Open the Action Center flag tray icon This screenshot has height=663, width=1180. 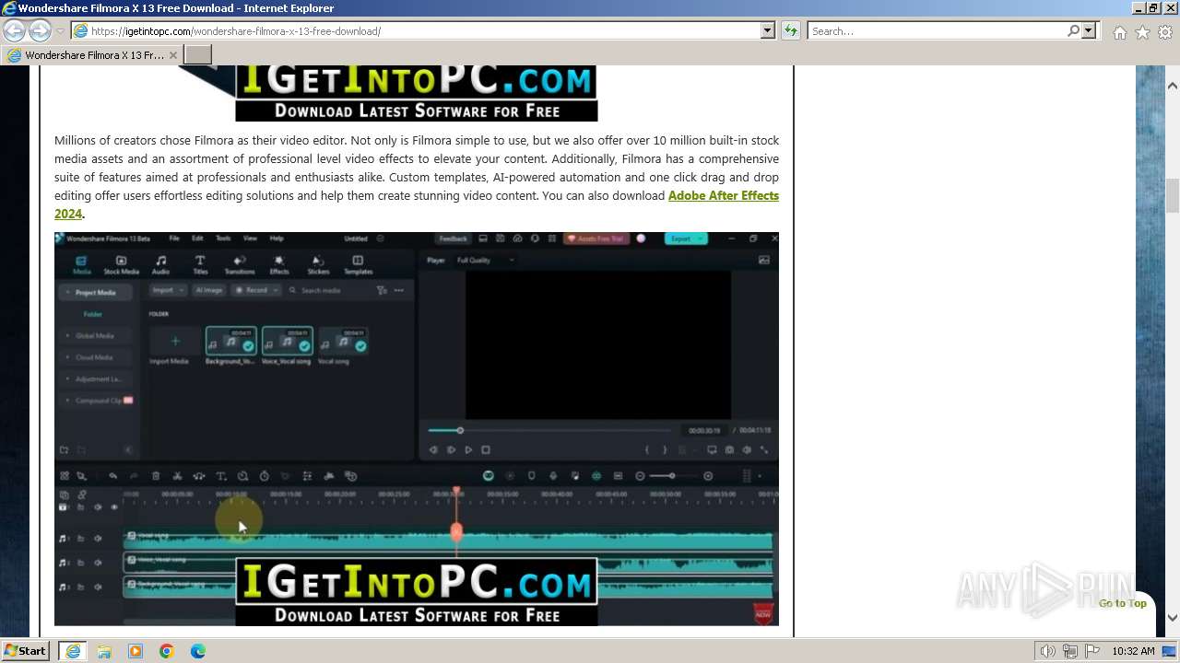point(1092,651)
